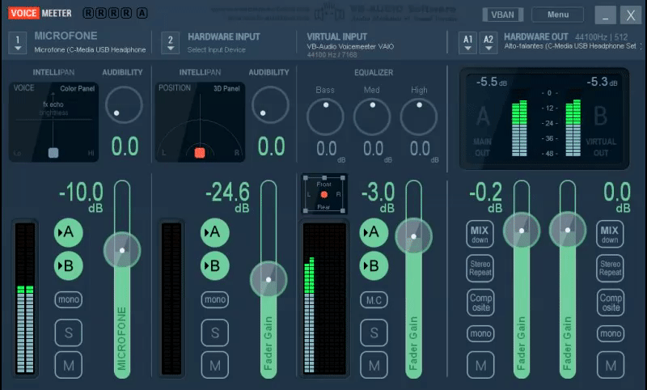Click the Front/Rear panner red dot
This screenshot has height=390, width=647.
[324, 194]
